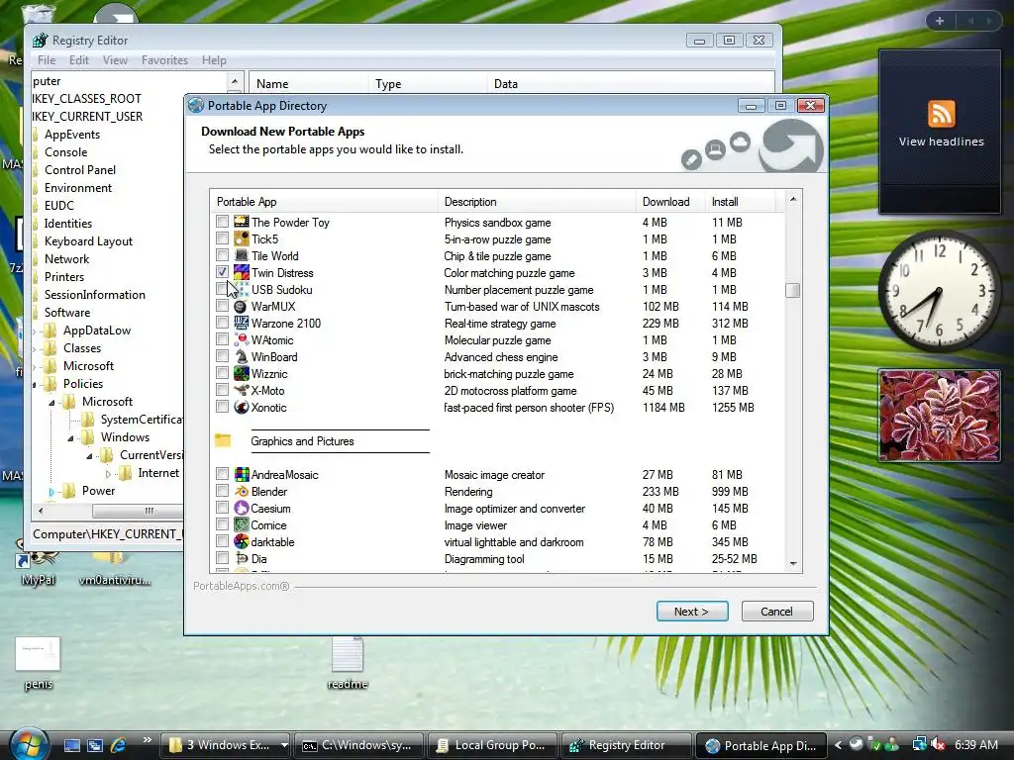Image resolution: width=1014 pixels, height=760 pixels.
Task: Click the flower slideshow gadget picture
Action: tap(940, 416)
